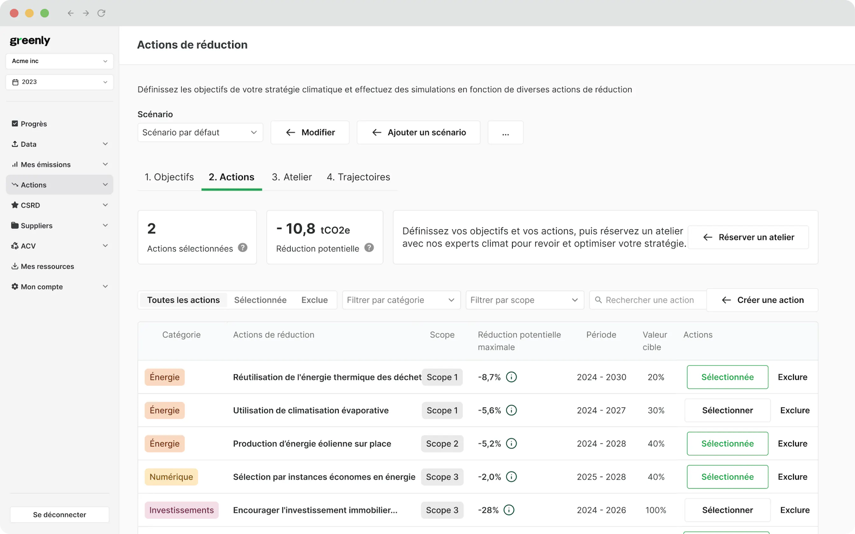Viewport: 855px width, 534px height.
Task: Click Créer une action button
Action: coord(762,300)
